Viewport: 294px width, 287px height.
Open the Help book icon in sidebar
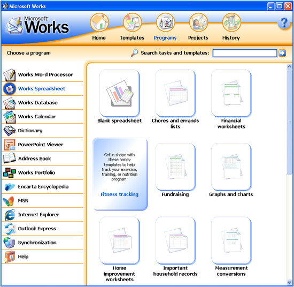click(10, 256)
